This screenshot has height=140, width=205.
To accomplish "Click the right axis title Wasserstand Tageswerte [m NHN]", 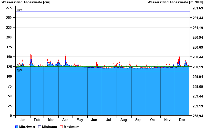I will point(176,2).
